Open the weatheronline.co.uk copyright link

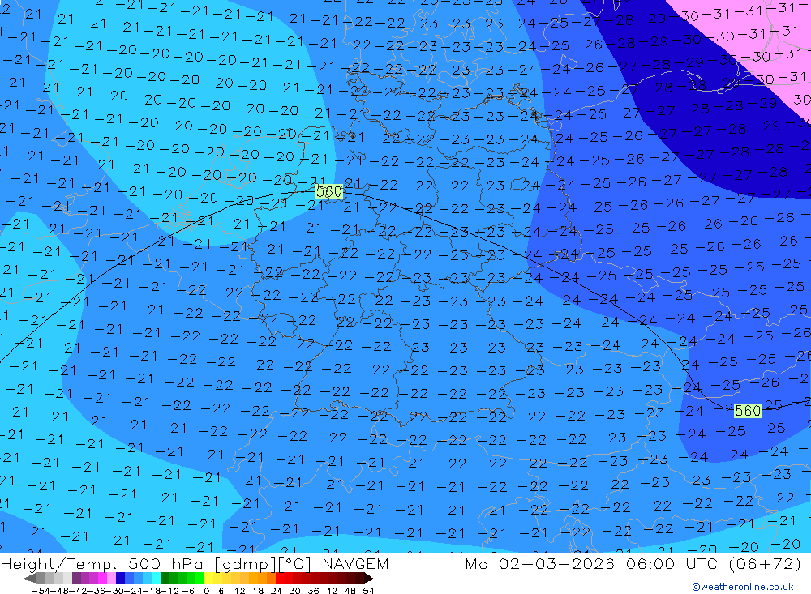[x=743, y=587]
